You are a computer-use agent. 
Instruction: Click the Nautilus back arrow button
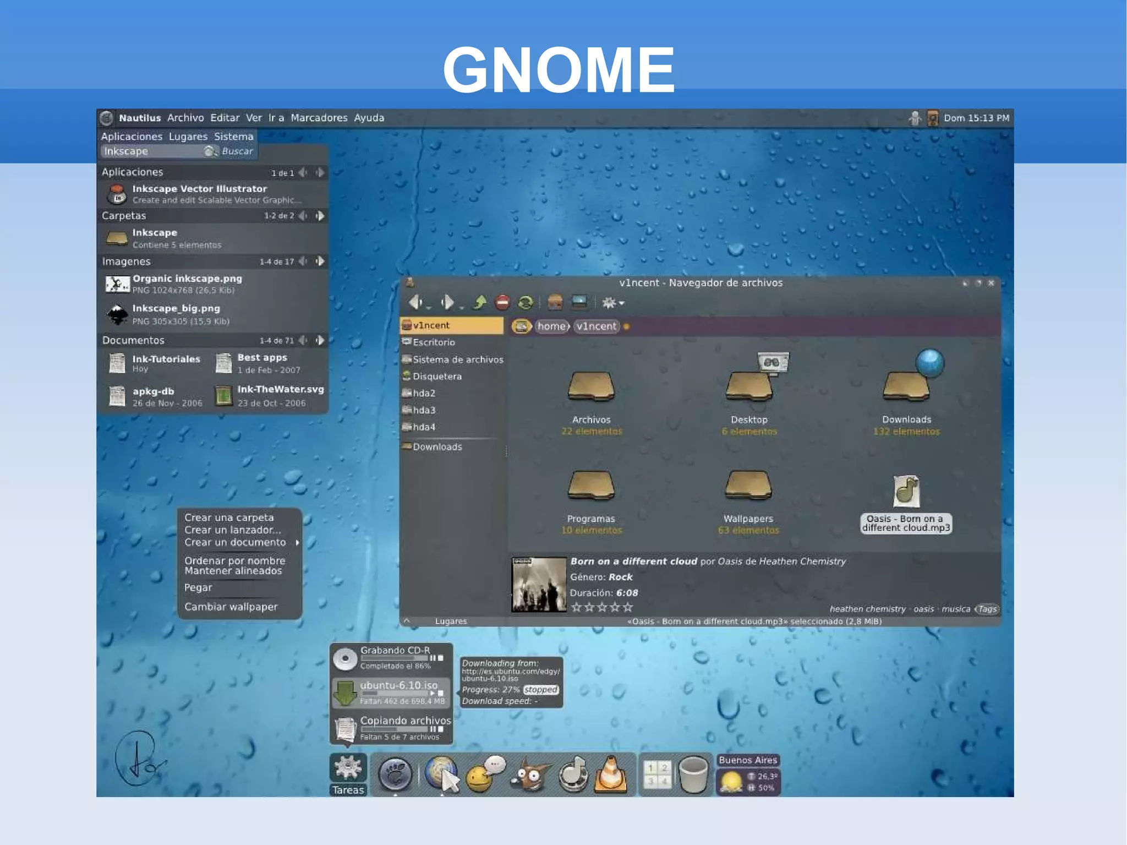pos(414,302)
